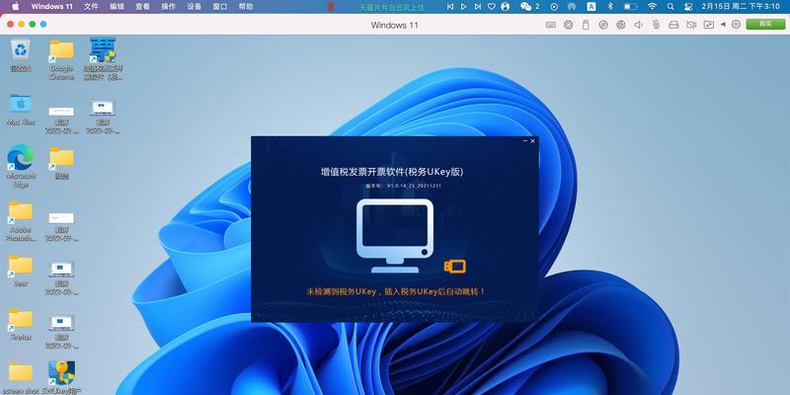Open the 窗口 menu
Image resolution: width=790 pixels, height=395 pixels.
point(219,7)
